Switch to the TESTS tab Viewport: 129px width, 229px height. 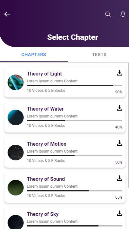click(99, 55)
